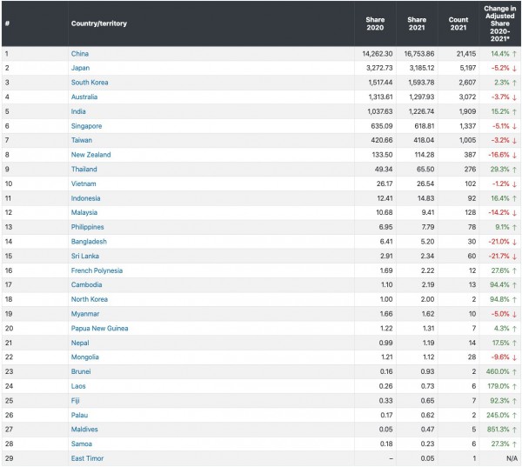Open the Bangladesh link
The width and height of the screenshot is (522, 467).
click(x=89, y=241)
